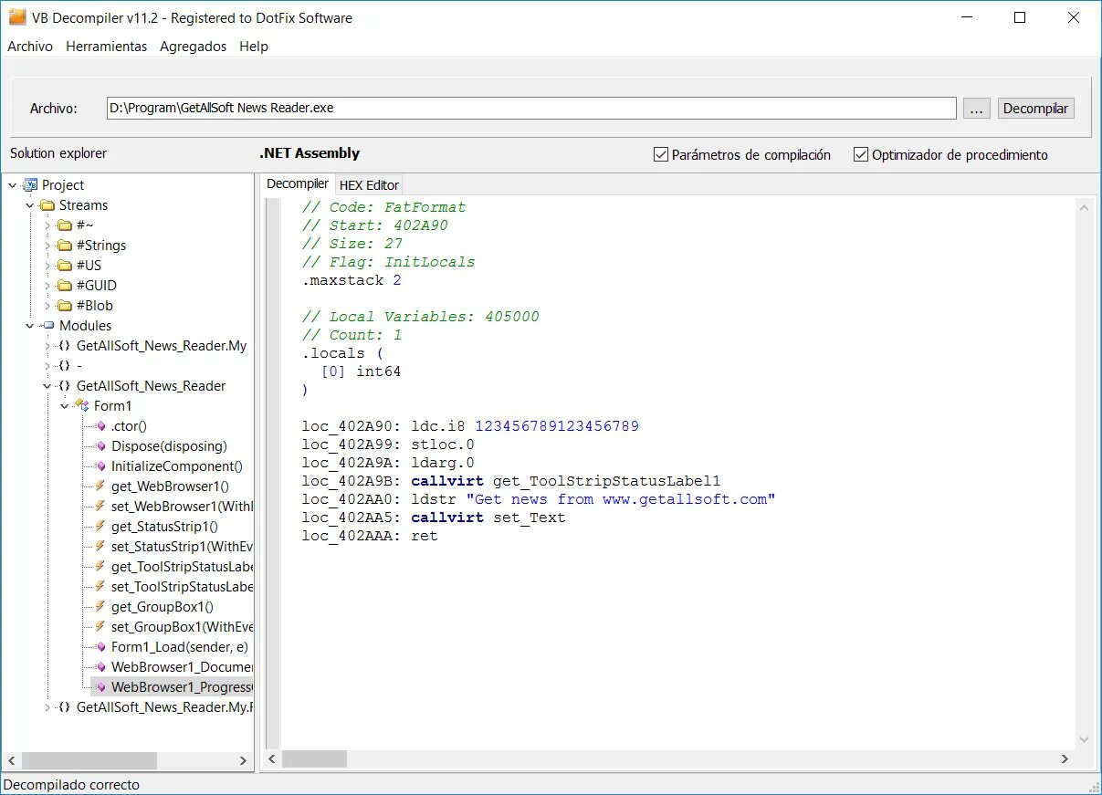
Task: Open the Herramientas menu
Action: (x=106, y=47)
